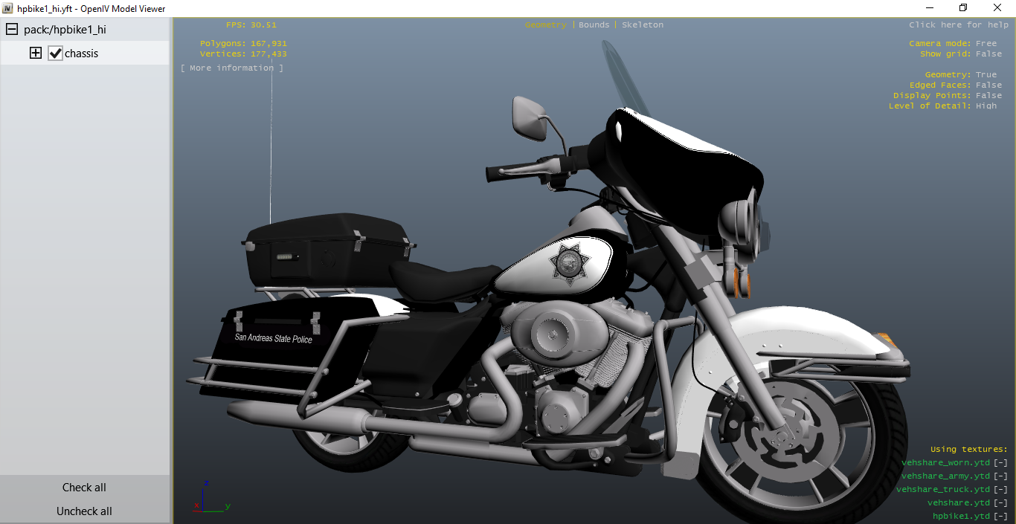Remove vehshare.ytd using its [-] icon
1016x524 pixels.
click(1000, 502)
